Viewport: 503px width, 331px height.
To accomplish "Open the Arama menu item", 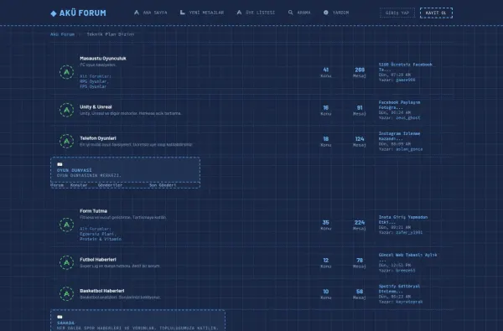I will click(x=299, y=13).
